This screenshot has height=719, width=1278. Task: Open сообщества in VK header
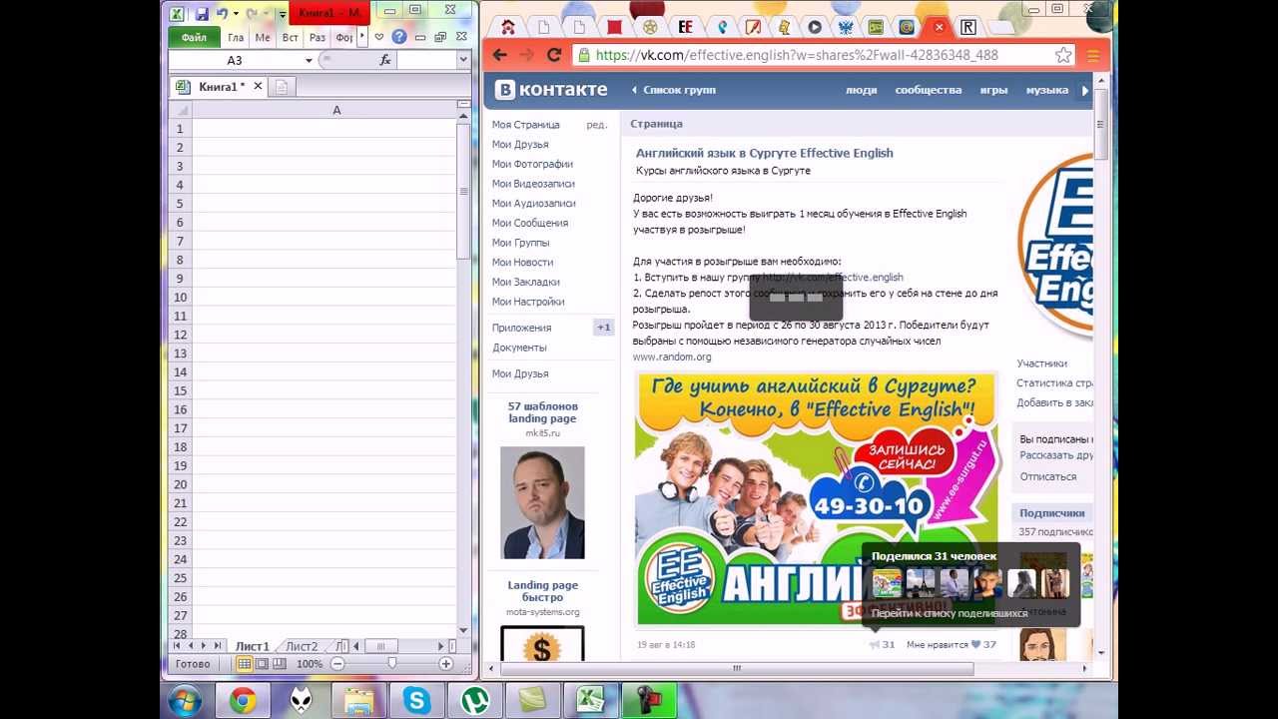point(928,90)
